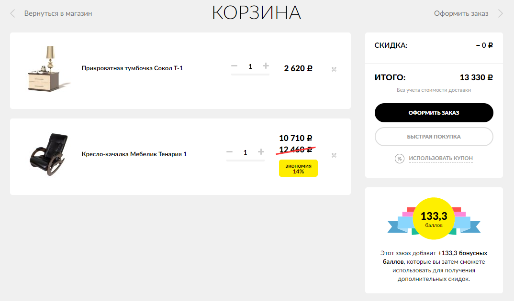The height and width of the screenshot is (301, 514).
Task: Click the left arrow beside Вернуться в магазин
Action: 13,13
